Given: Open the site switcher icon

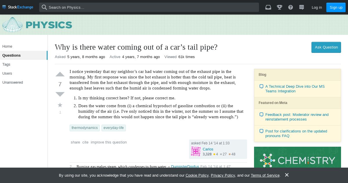Looking at the screenshot, I should 302,7.
